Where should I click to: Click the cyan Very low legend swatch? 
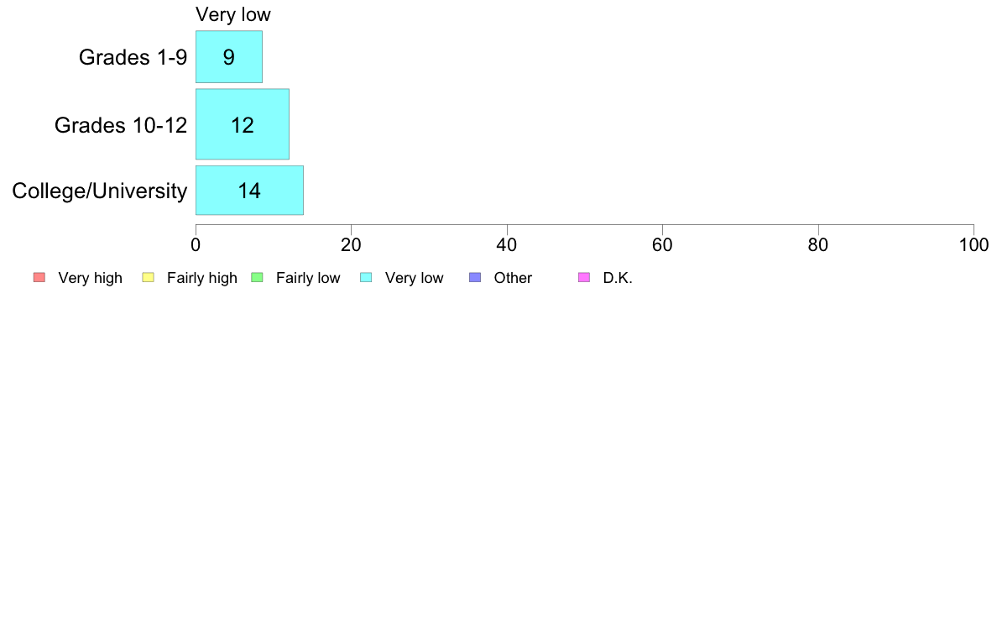366,277
